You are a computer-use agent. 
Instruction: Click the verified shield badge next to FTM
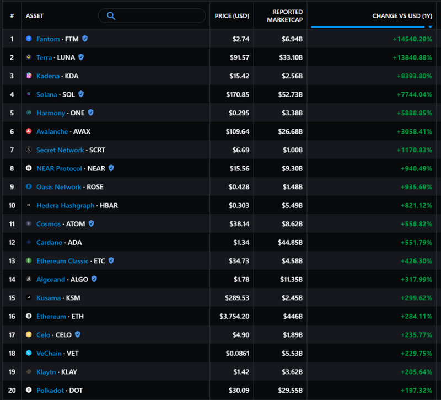point(85,39)
